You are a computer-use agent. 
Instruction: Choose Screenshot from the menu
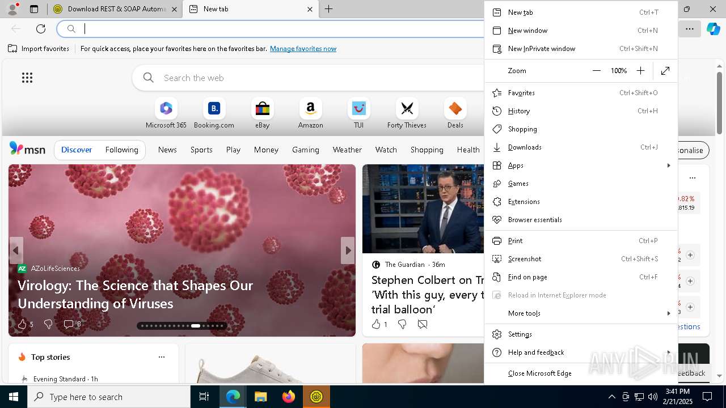point(581,259)
